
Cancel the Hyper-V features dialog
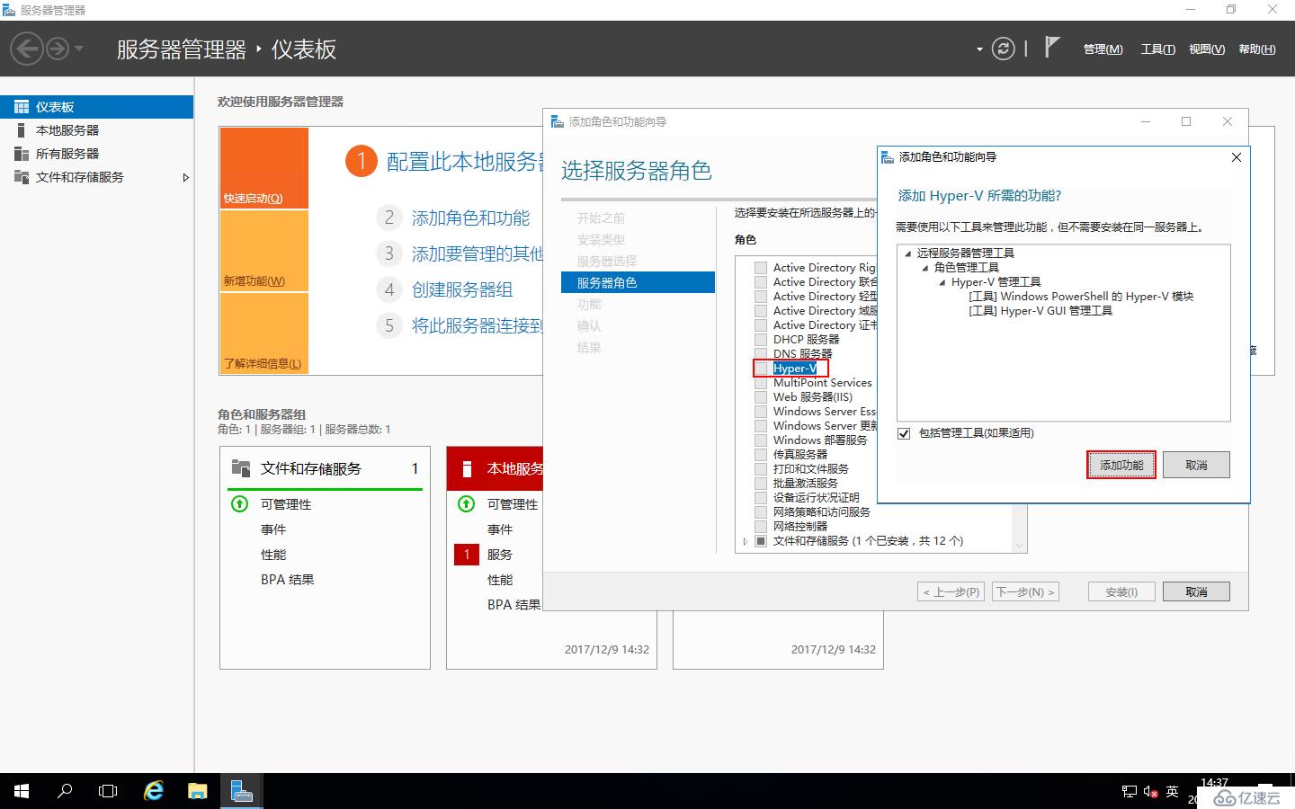click(x=1196, y=465)
